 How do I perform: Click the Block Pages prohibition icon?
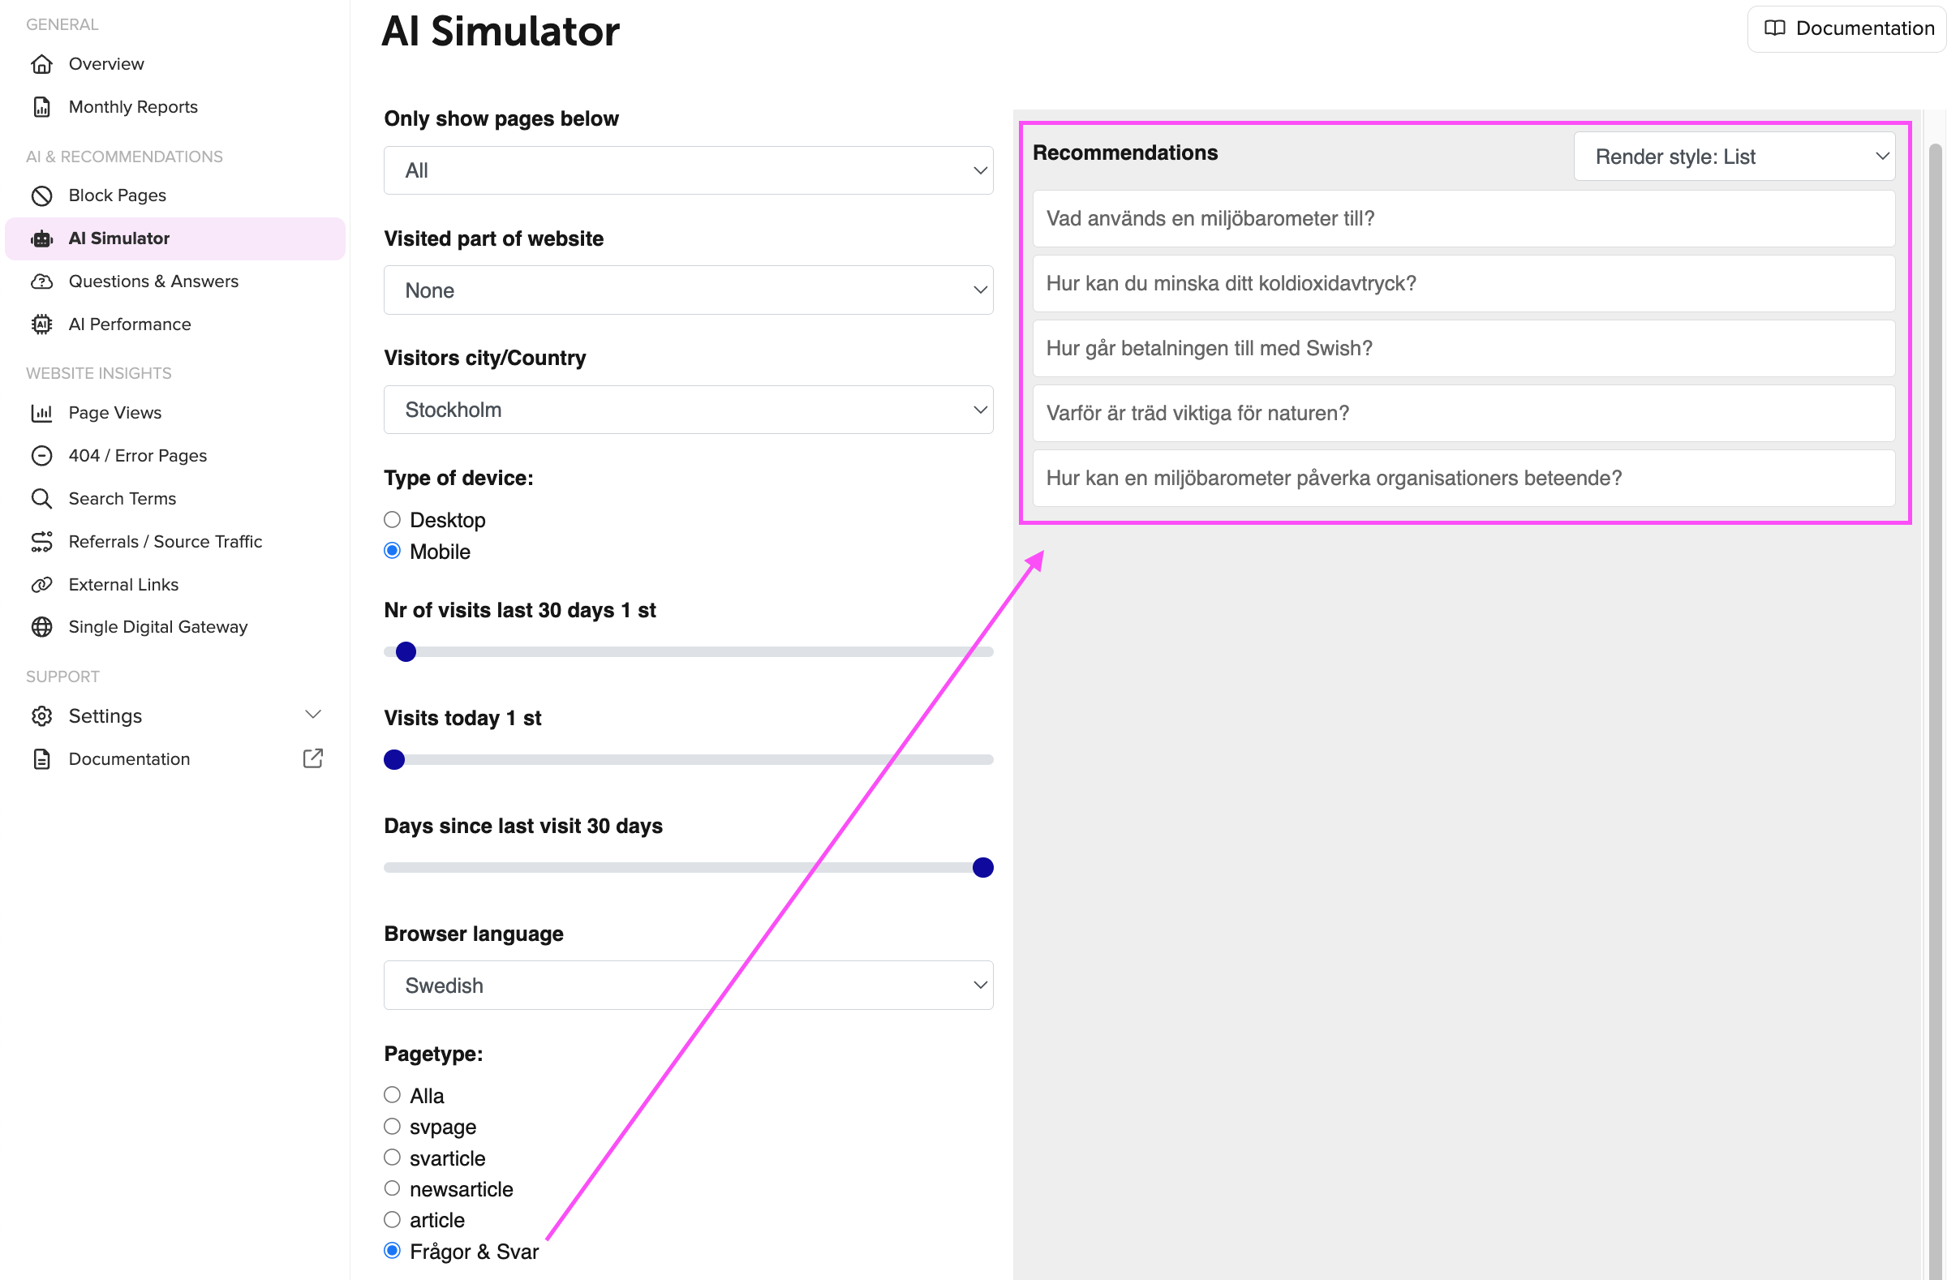coord(42,196)
